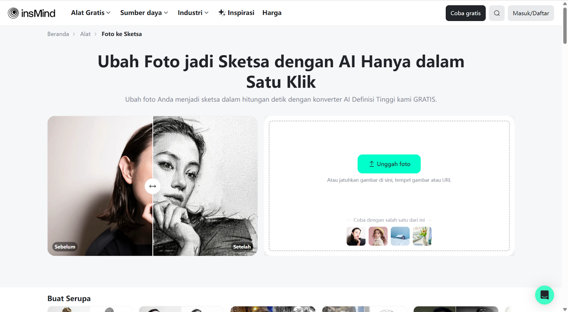The height and width of the screenshot is (312, 568).
Task: Click the insMind logo
Action: tap(32, 13)
